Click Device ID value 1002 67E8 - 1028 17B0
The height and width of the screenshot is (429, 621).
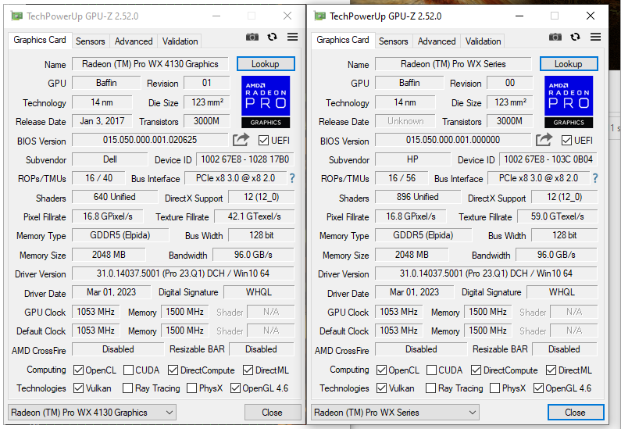pos(245,159)
